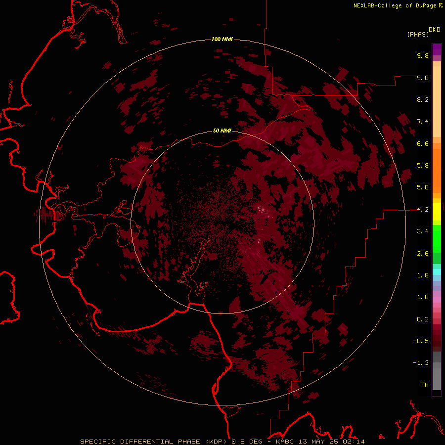Click the 13 MAY 25 02:14 timestamp

coord(331,442)
